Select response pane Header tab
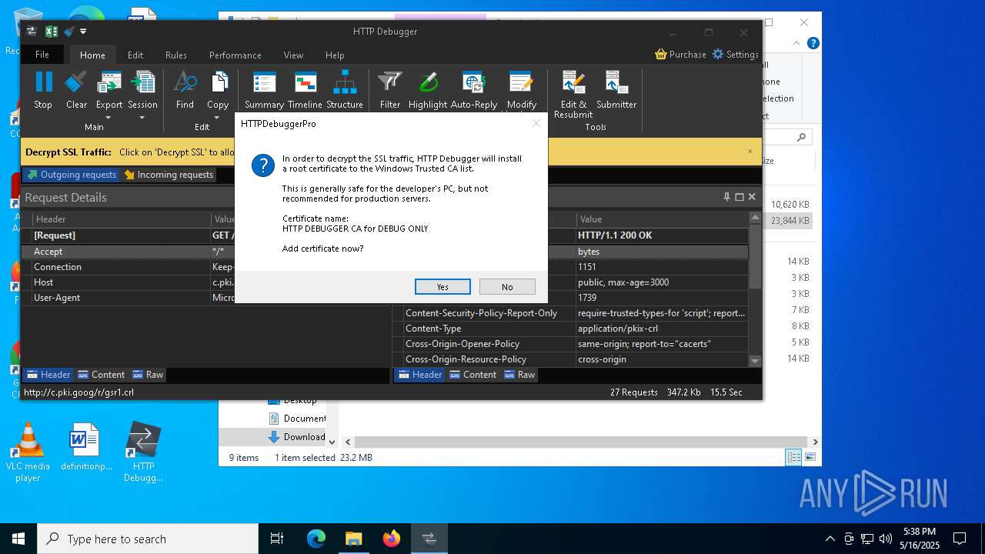This screenshot has width=985, height=554. pos(419,375)
